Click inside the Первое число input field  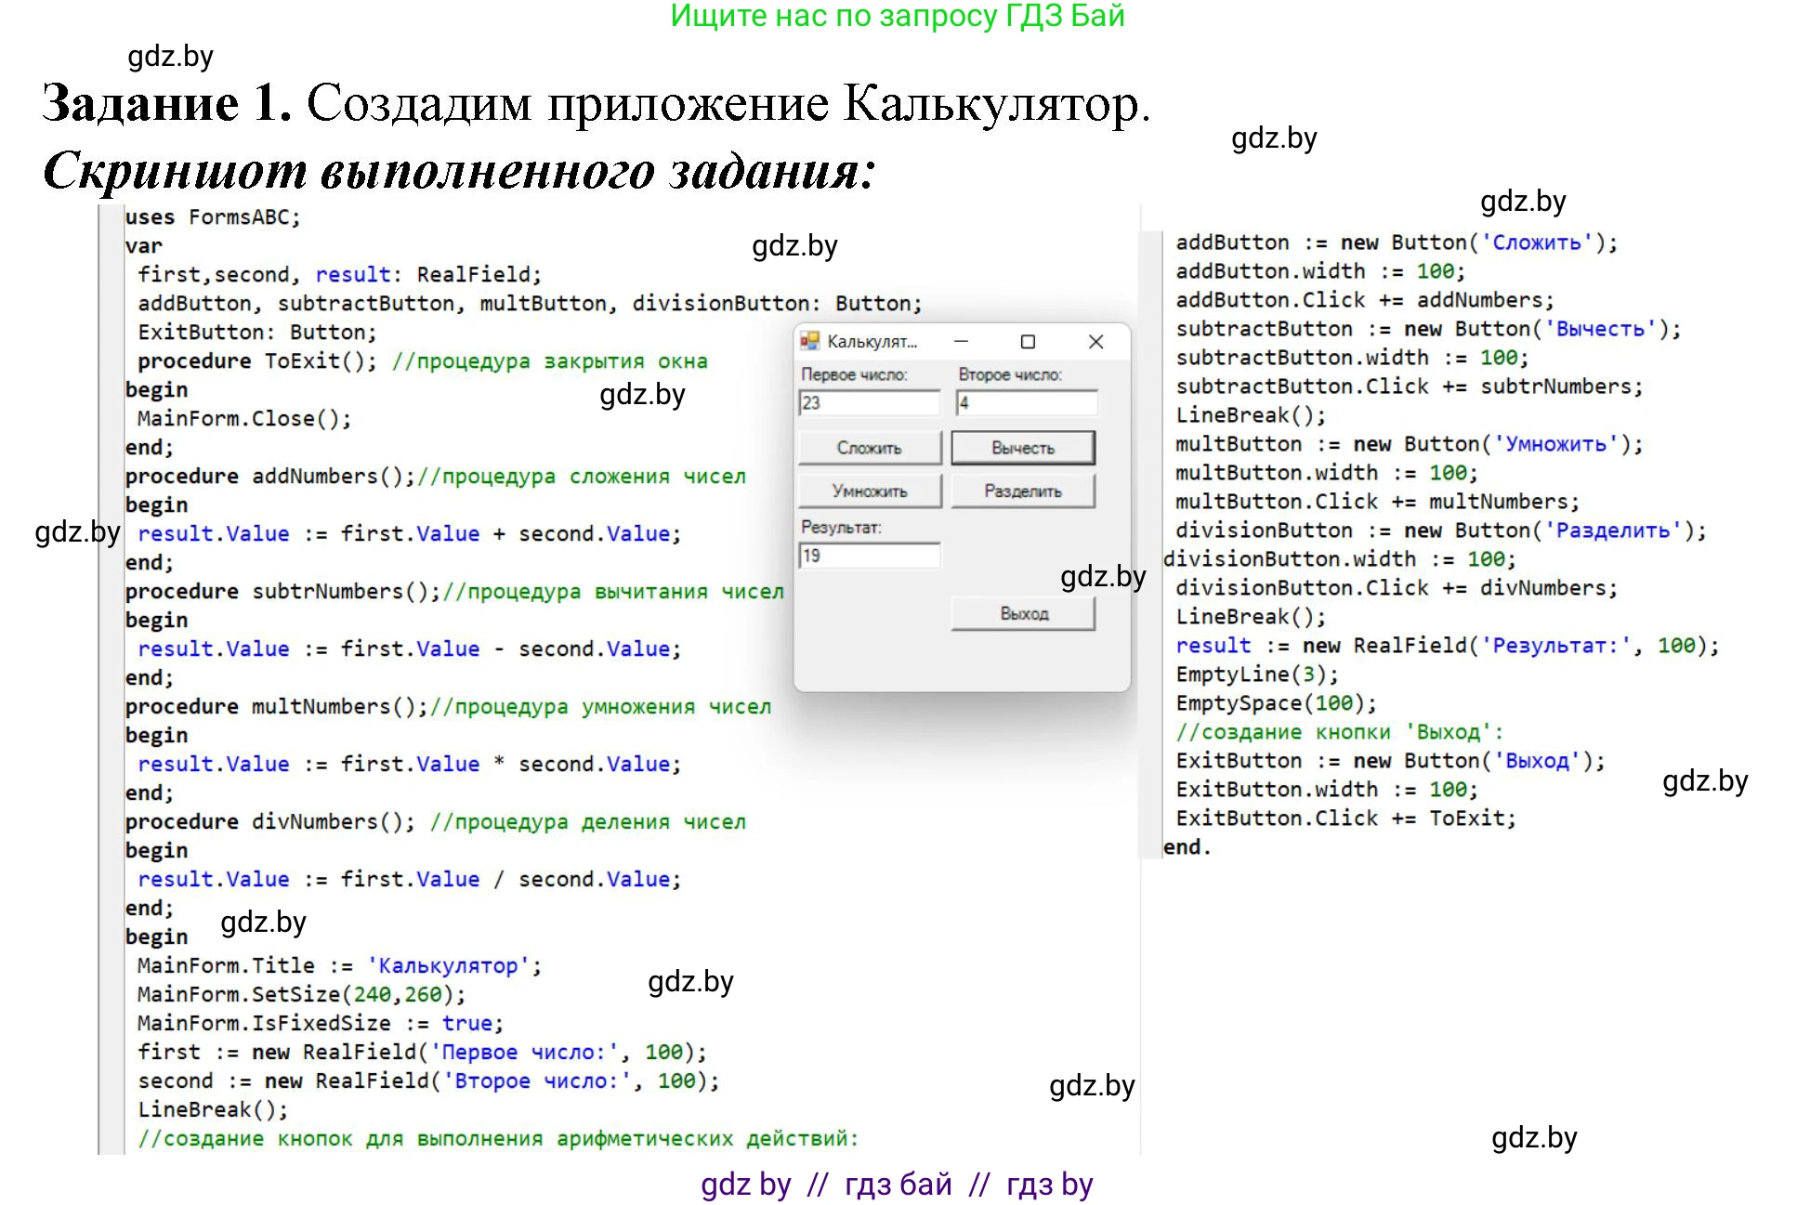(x=869, y=402)
